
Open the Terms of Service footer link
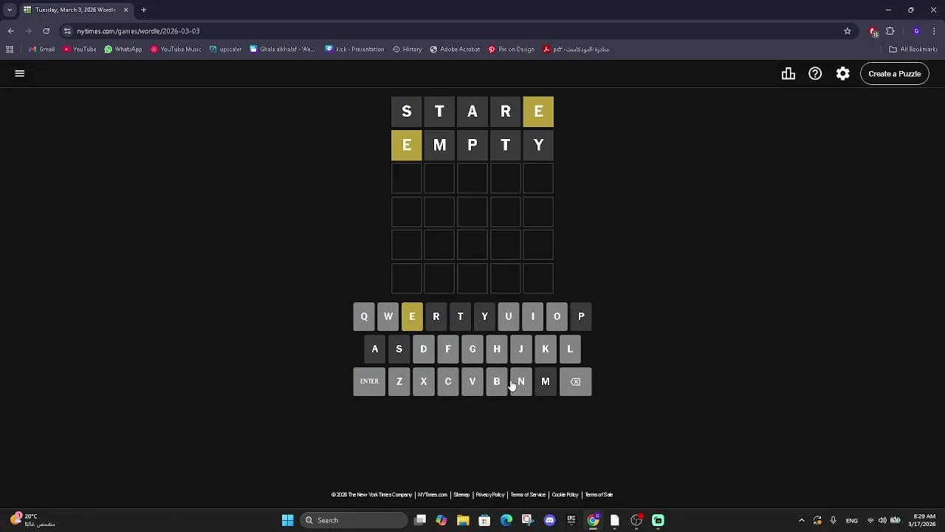click(528, 495)
